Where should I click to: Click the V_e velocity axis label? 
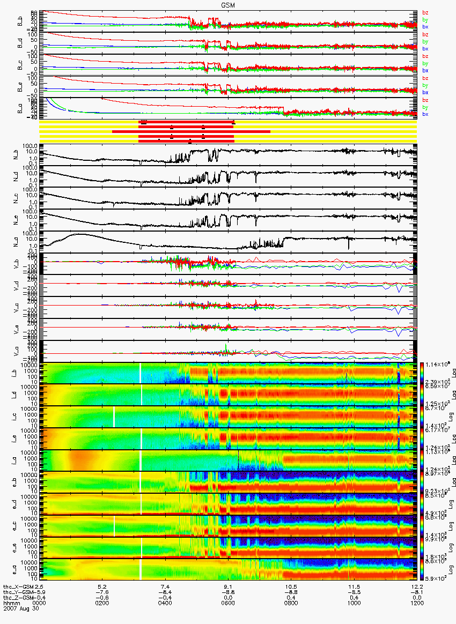[x=16, y=329]
